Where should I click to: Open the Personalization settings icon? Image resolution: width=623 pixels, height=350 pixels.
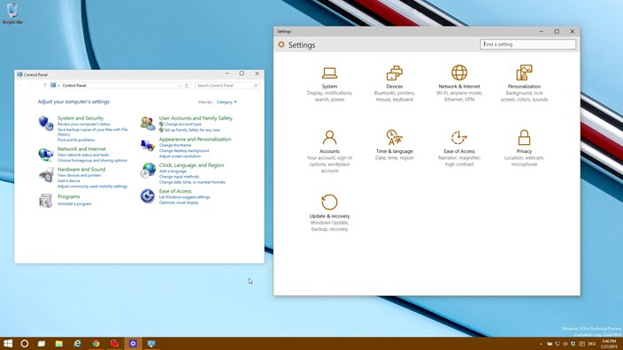(x=524, y=72)
